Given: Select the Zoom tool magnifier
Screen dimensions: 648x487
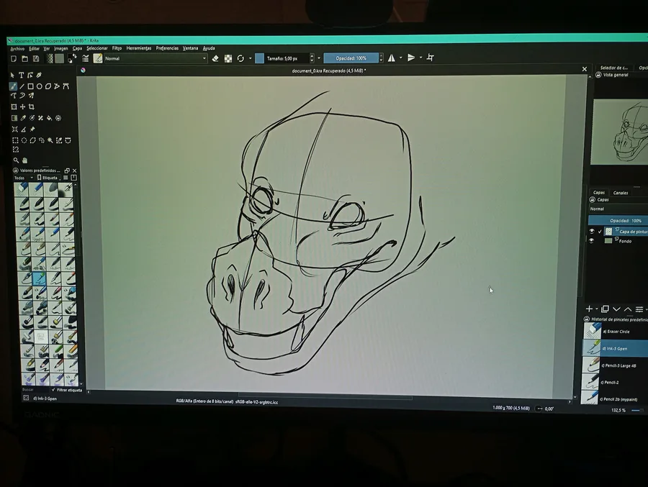Looking at the screenshot, I should pos(16,160).
